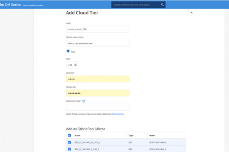Click the empty Container Name field
This screenshot has height=152, width=229.
[98, 107]
